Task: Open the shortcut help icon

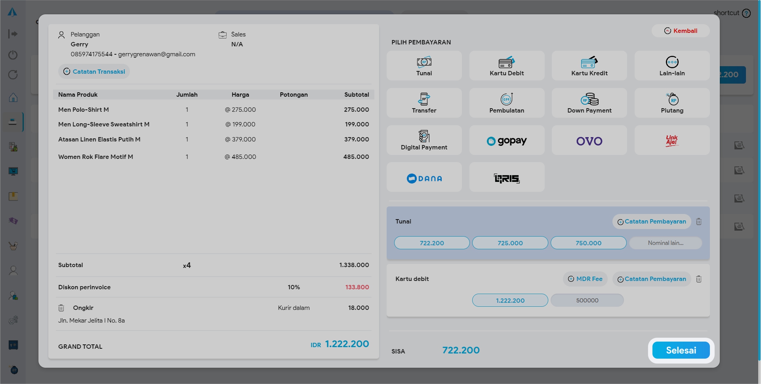Action: click(x=746, y=13)
